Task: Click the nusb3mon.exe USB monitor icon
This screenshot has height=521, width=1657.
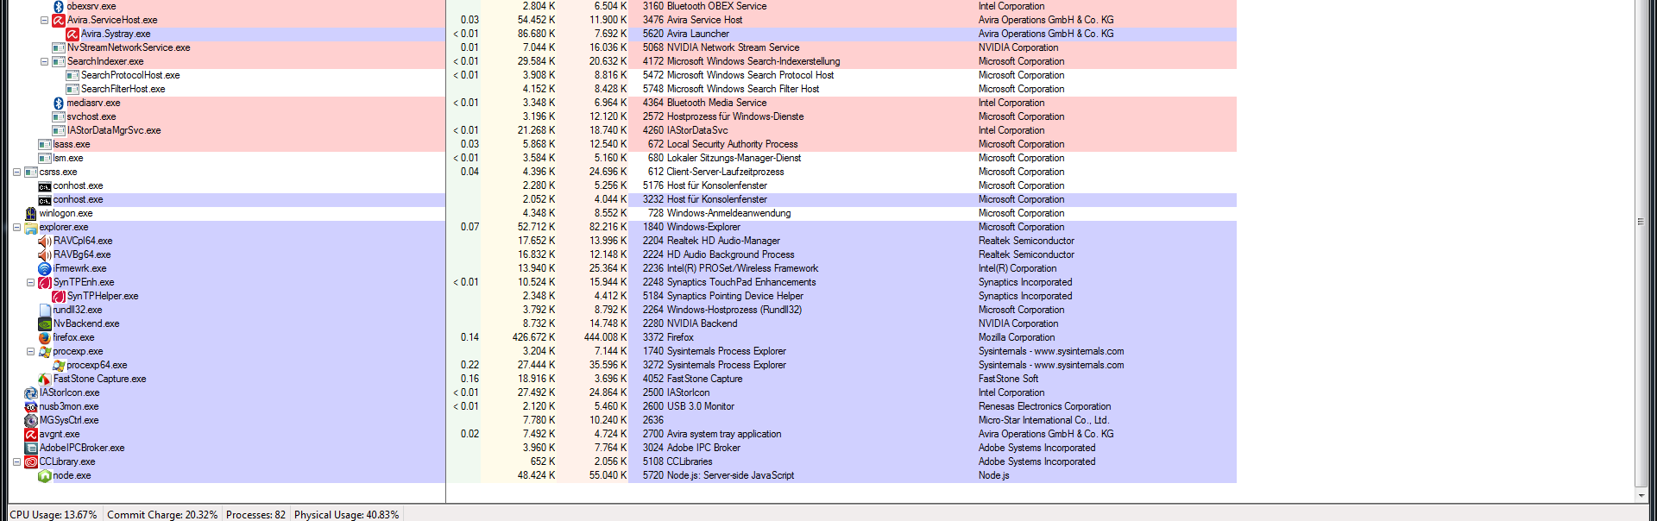Action: click(31, 406)
